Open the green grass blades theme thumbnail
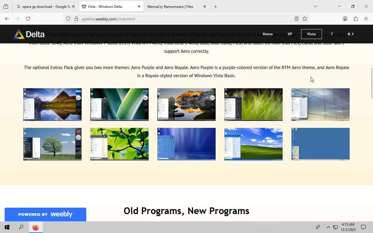This screenshot has height=233, width=373. [254, 105]
